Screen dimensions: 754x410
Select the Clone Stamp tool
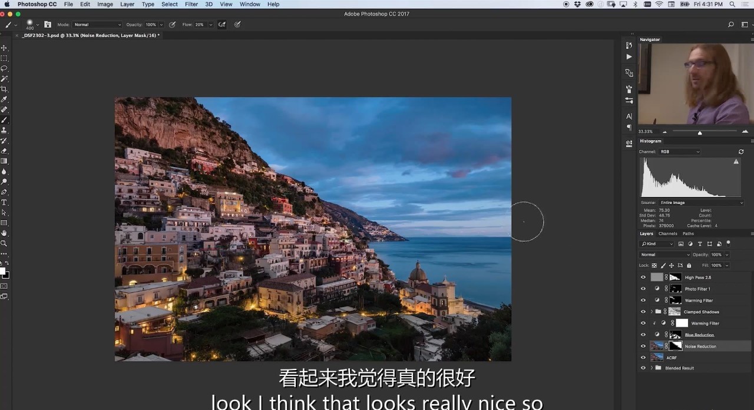[x=4, y=130]
